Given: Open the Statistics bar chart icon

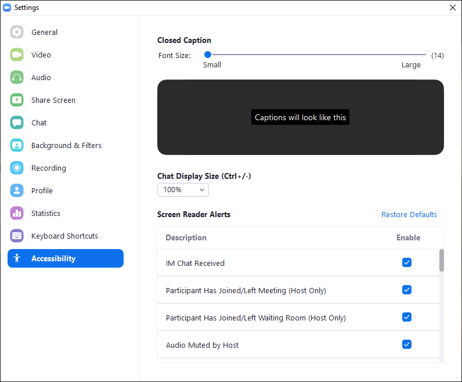Looking at the screenshot, I should click(17, 214).
